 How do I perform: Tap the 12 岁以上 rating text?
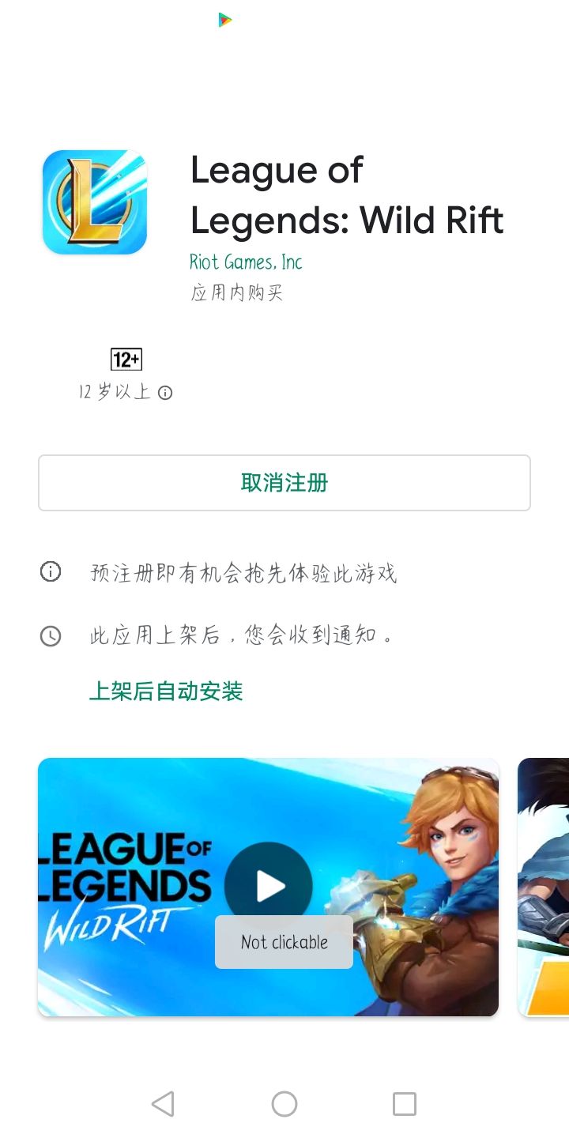tap(115, 393)
